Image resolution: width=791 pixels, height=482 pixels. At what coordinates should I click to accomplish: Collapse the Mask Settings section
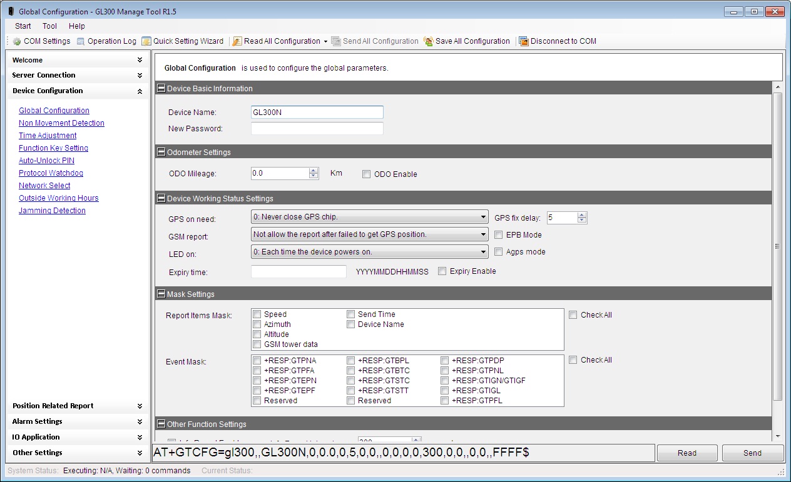pos(161,294)
